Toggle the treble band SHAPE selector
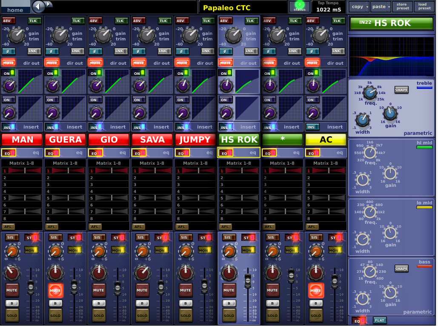The width and height of the screenshot is (438, 326). [401, 90]
